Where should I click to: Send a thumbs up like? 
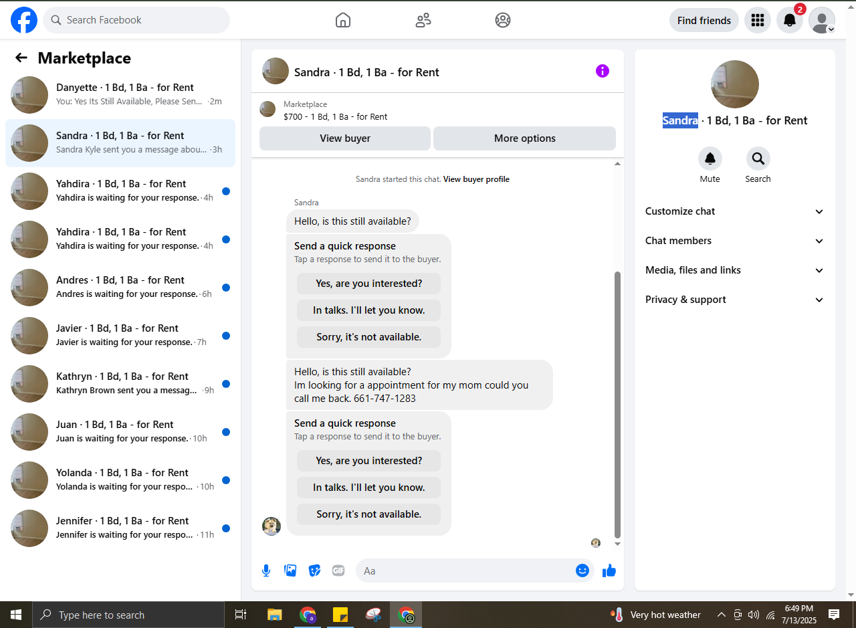[609, 570]
